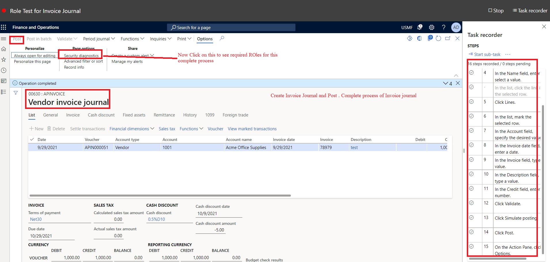Image resolution: width=550 pixels, height=262 pixels.
Task: Enable Always open for editing
Action: (34, 55)
